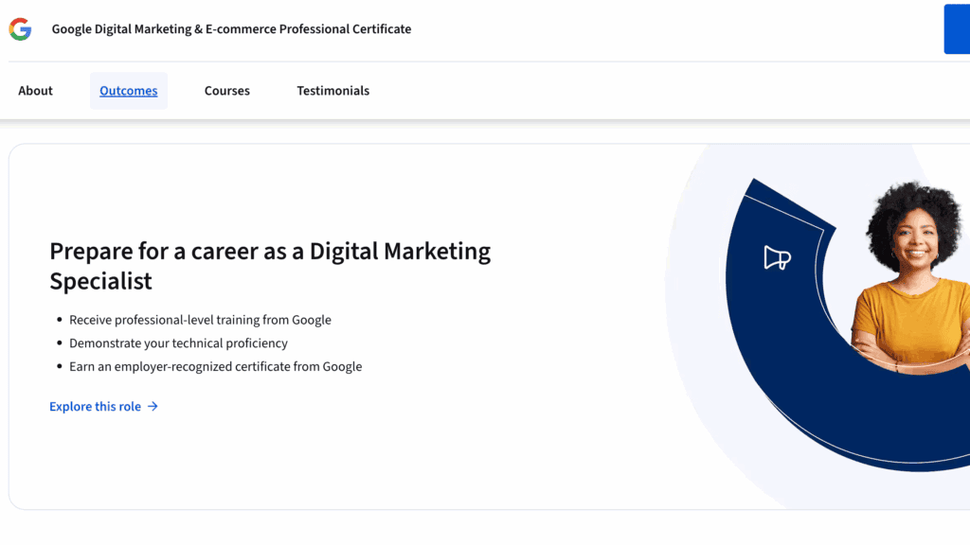Image resolution: width=970 pixels, height=545 pixels.
Task: Click 'Demonstrate your technical proficiency' bullet
Action: click(178, 343)
